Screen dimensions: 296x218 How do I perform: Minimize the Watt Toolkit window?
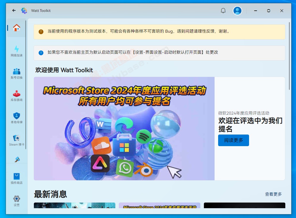tap(256, 11)
